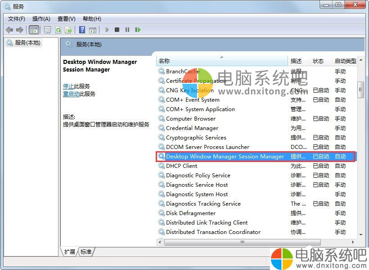Click the Stop service square icon
This screenshot has width=369, height=270.
pos(117,30)
